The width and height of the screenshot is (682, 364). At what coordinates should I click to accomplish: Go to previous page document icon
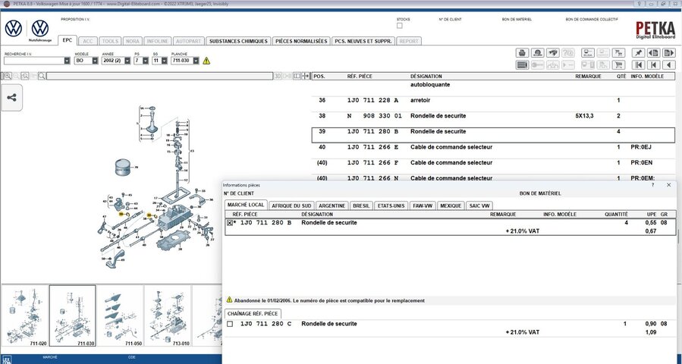coord(653,52)
